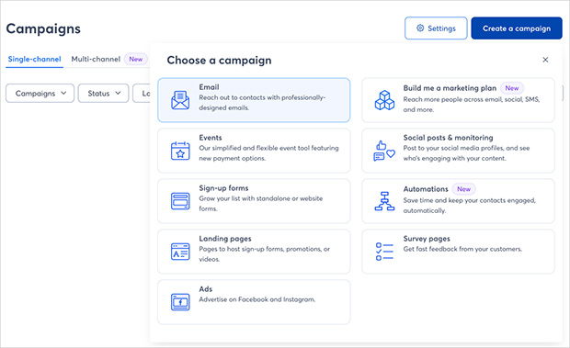The width and height of the screenshot is (570, 348).
Task: Choose the Automations title
Action: [426, 189]
